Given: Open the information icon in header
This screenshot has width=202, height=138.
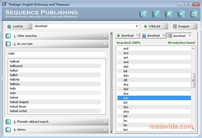Looking at the screenshot, I should pos(156,14).
